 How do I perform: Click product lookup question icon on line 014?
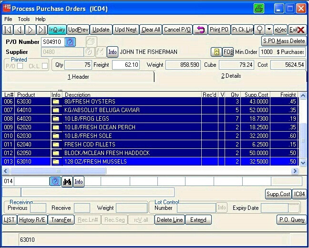(x=55, y=181)
